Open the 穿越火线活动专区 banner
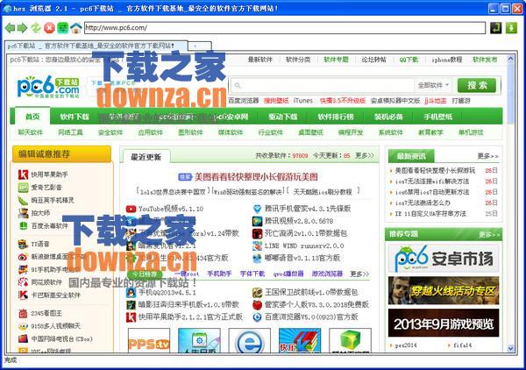The height and width of the screenshot is (370, 526). point(444,290)
